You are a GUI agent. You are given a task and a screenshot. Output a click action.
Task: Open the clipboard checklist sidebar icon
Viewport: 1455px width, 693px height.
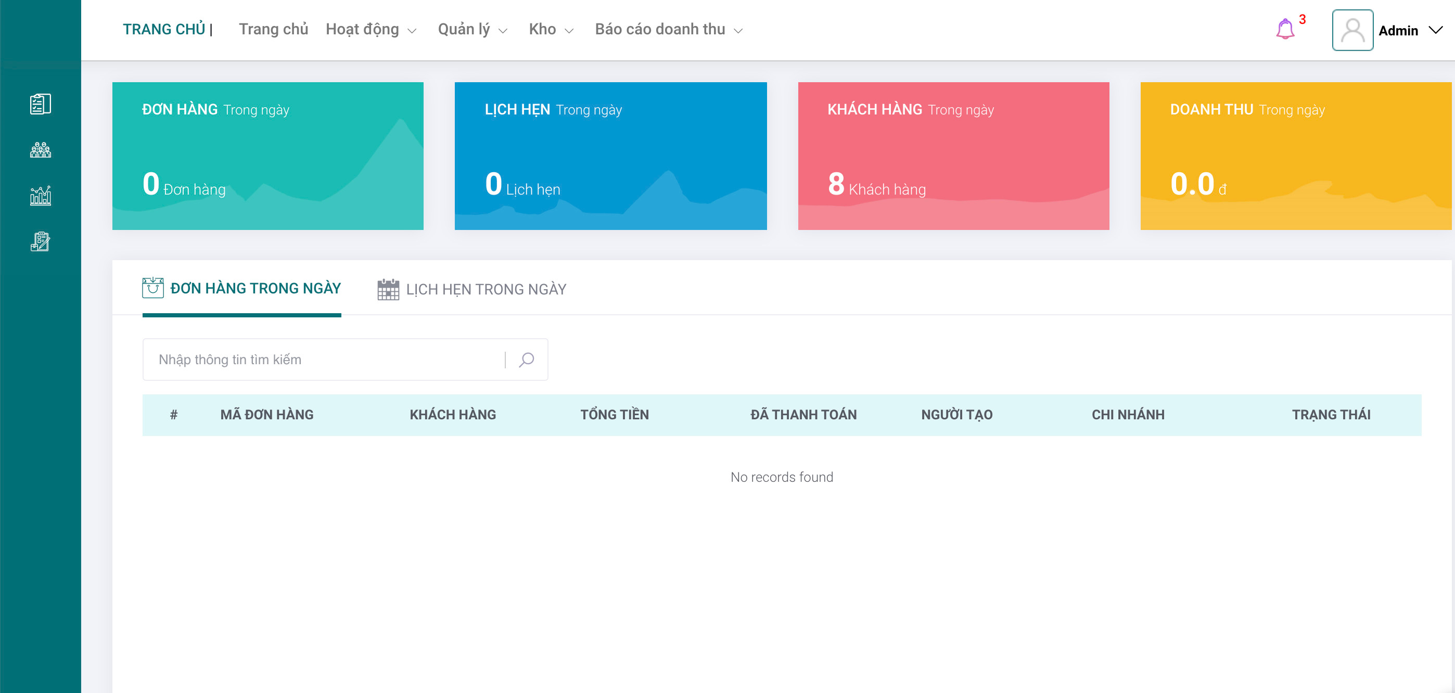(40, 104)
